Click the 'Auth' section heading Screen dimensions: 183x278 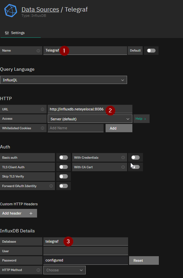click(5, 147)
